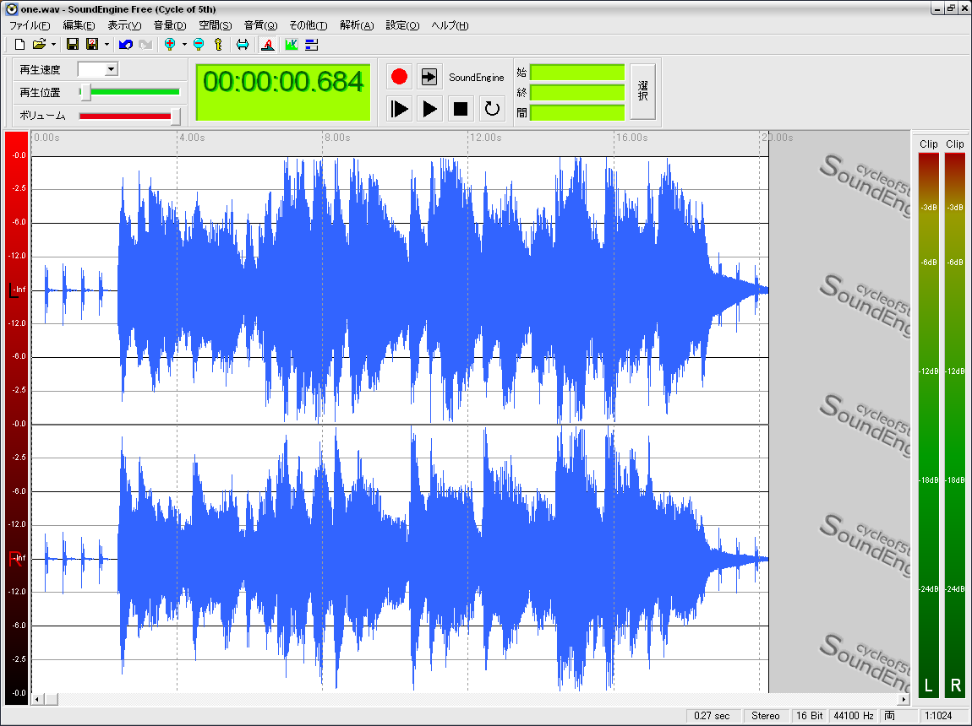Screen dimensions: 972x726
Task: Toggle the loop playback button
Action: click(x=492, y=108)
